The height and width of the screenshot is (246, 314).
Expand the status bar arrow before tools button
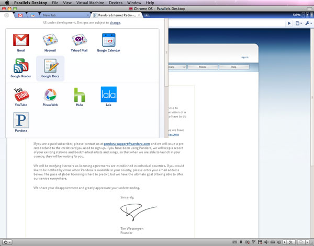[x=284, y=242]
